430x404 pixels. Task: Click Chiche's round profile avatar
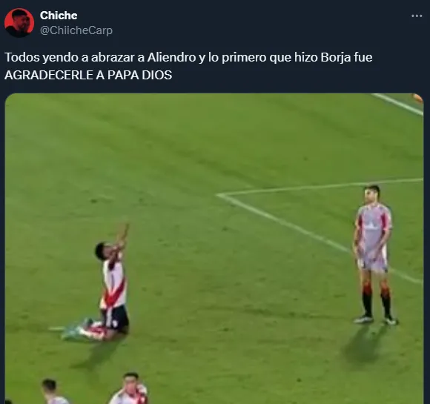click(19, 23)
